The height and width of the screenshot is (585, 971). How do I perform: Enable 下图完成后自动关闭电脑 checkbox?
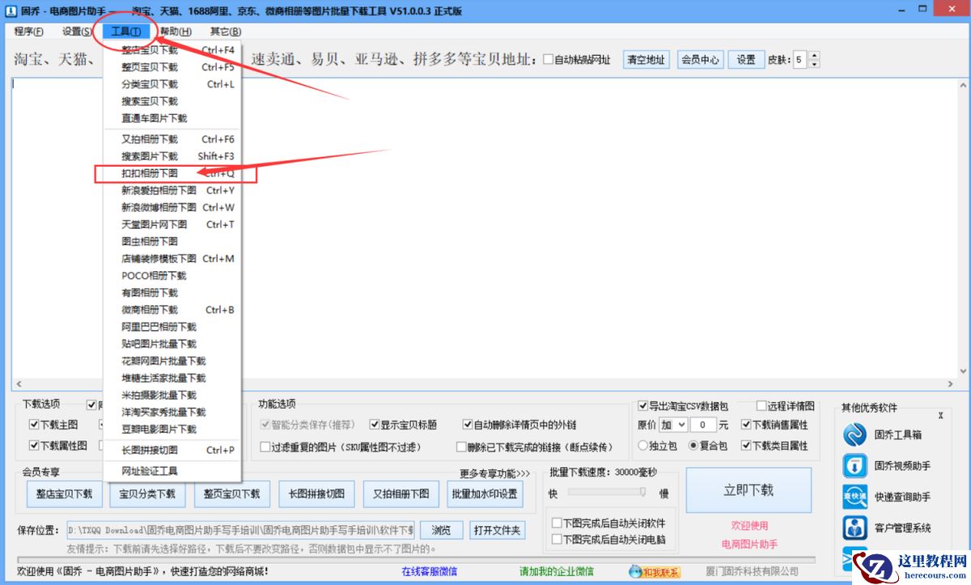point(557,539)
